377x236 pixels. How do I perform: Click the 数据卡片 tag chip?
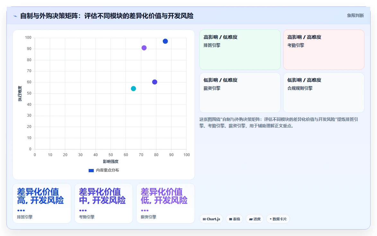tap(278, 219)
